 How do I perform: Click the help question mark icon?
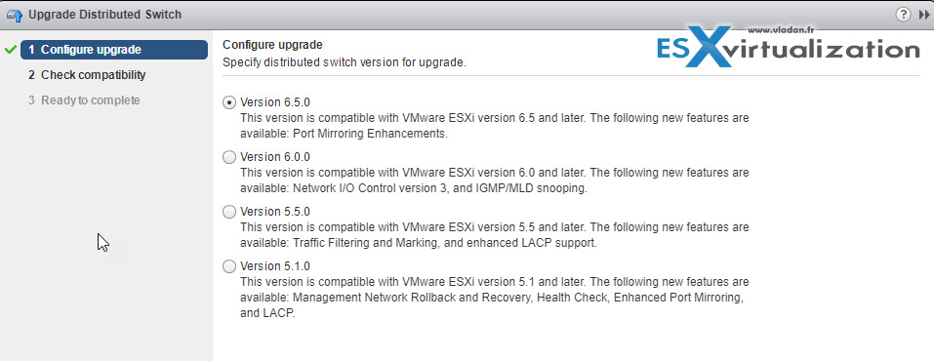903,15
